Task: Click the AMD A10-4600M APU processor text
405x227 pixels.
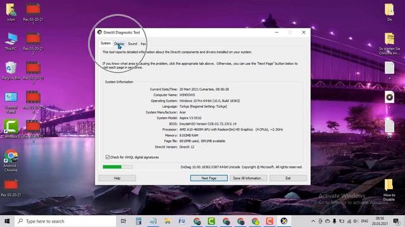Action: pos(231,129)
